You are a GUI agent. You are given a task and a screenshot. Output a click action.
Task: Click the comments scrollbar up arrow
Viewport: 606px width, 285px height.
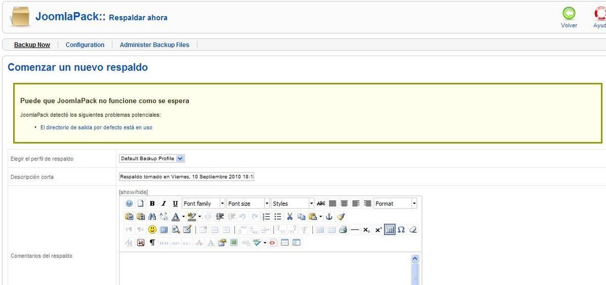coord(415,259)
